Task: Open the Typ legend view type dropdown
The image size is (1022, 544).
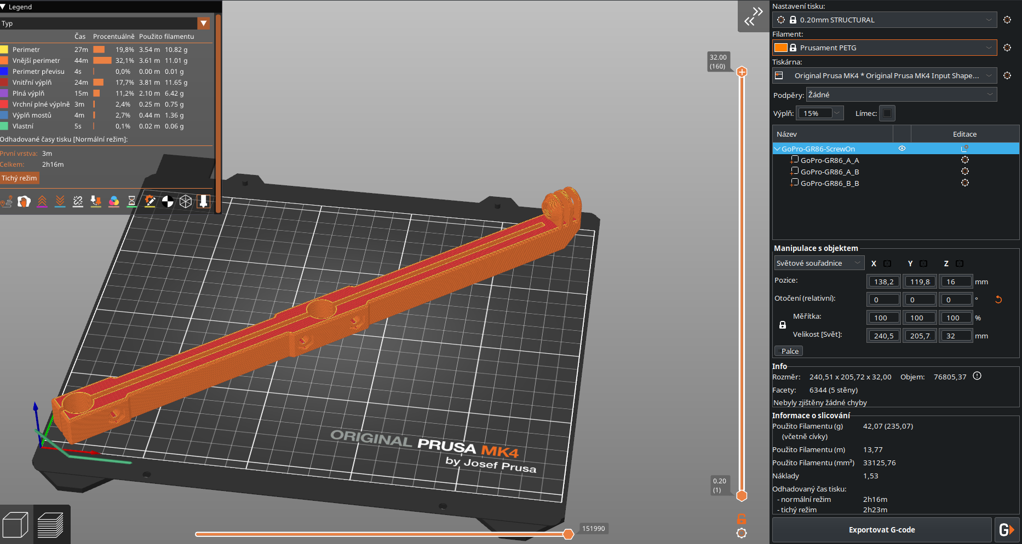Action: (x=204, y=24)
